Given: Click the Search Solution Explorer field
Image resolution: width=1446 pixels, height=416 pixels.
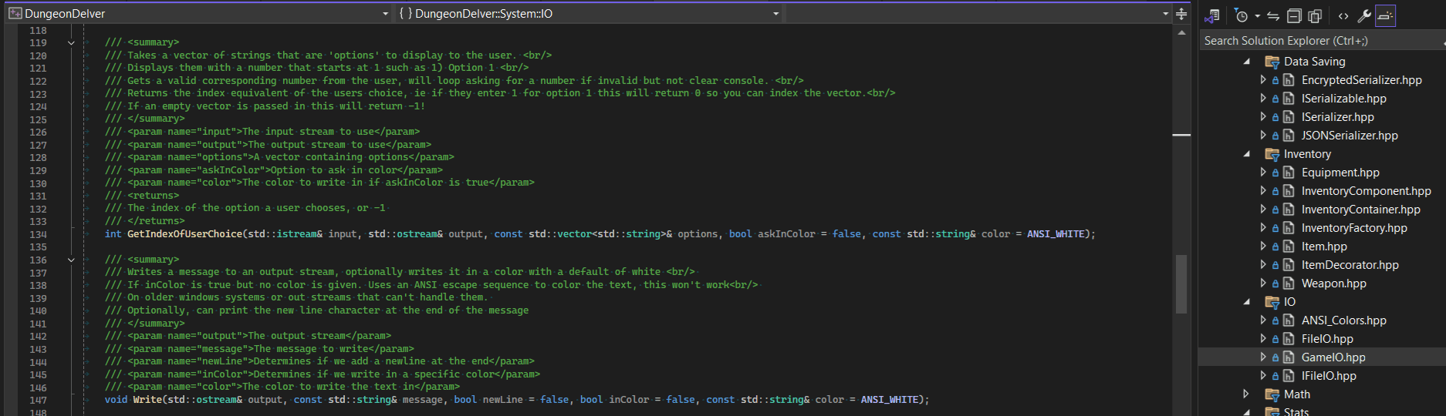Looking at the screenshot, I should [1321, 41].
